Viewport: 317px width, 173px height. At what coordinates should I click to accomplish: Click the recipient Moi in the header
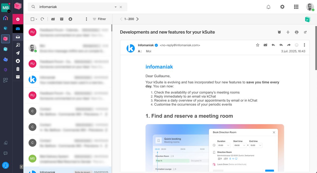[x=149, y=51]
